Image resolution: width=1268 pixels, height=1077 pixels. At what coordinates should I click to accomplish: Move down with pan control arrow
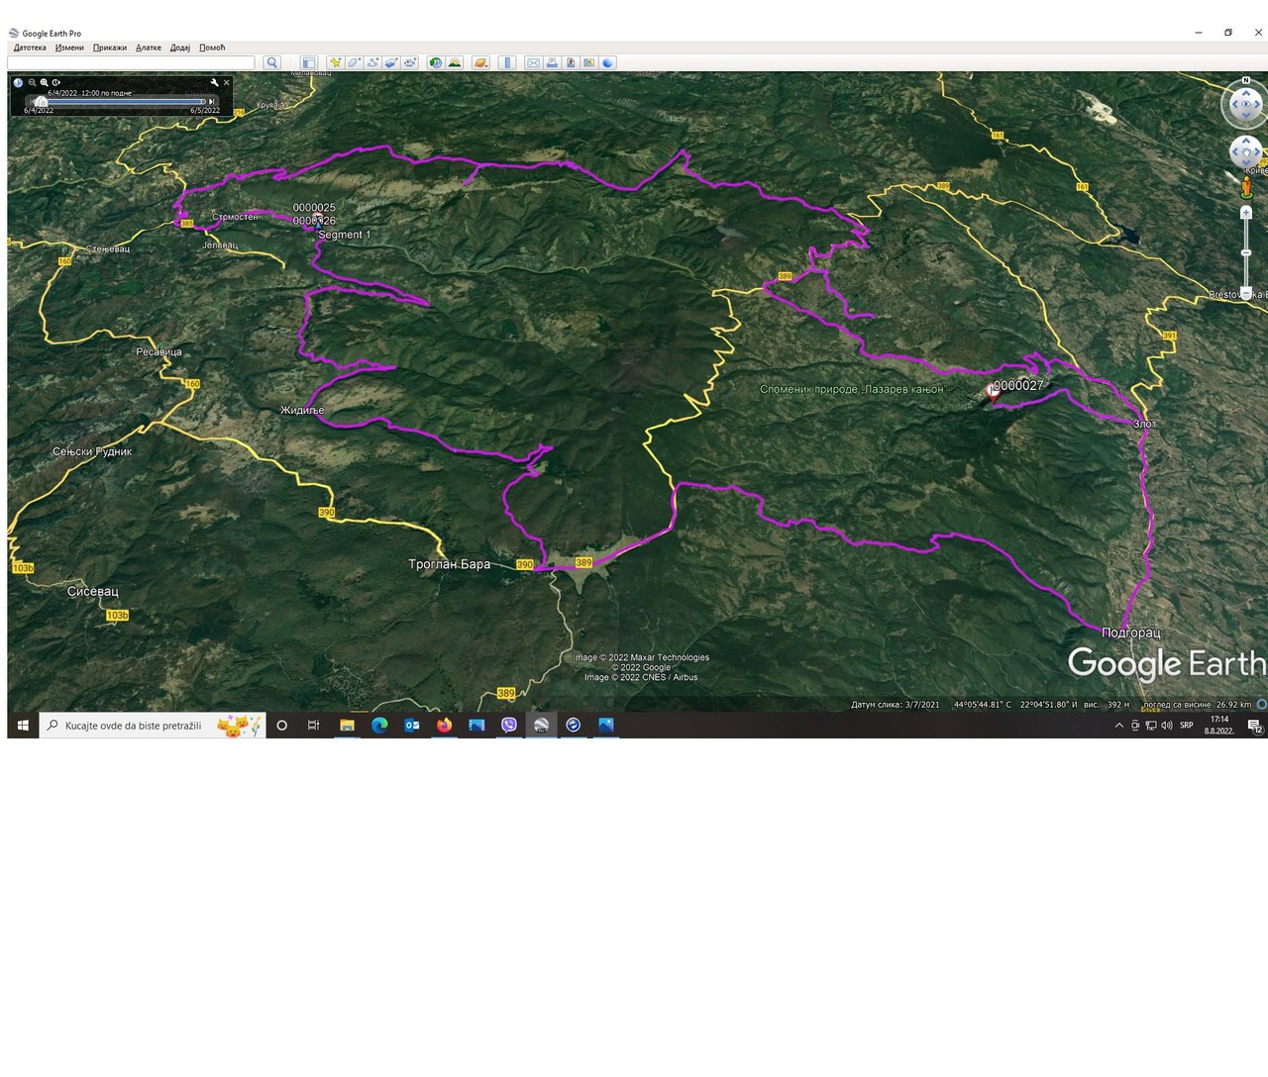1246,163
